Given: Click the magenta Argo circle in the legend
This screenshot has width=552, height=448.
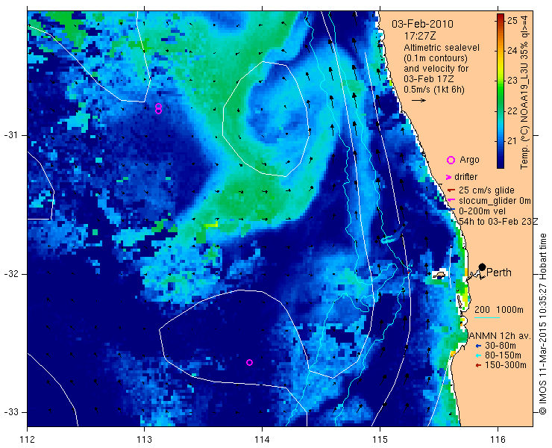Looking at the screenshot, I should [451, 160].
